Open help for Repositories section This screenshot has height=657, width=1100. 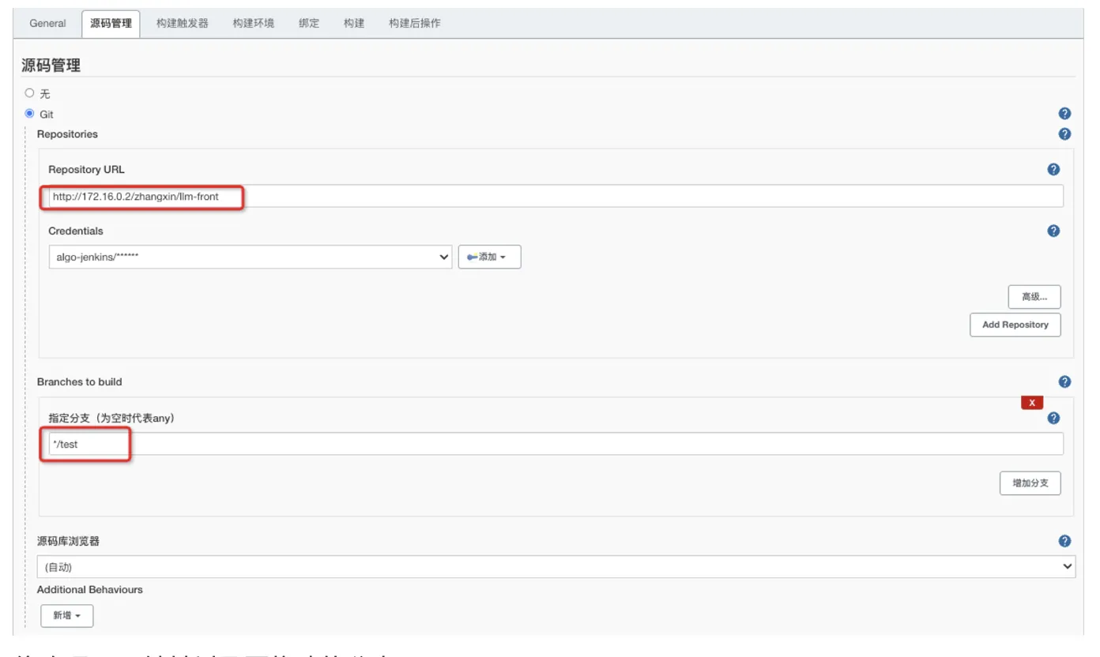(x=1064, y=134)
